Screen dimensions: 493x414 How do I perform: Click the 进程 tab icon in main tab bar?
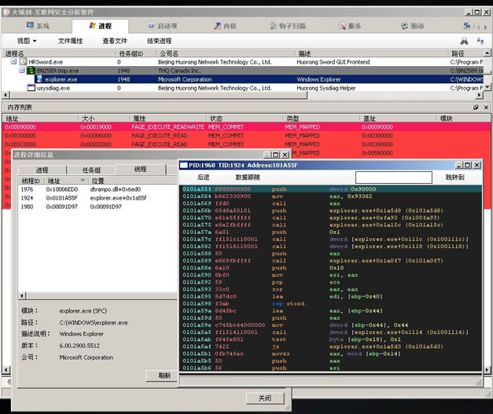pyautogui.click(x=91, y=26)
